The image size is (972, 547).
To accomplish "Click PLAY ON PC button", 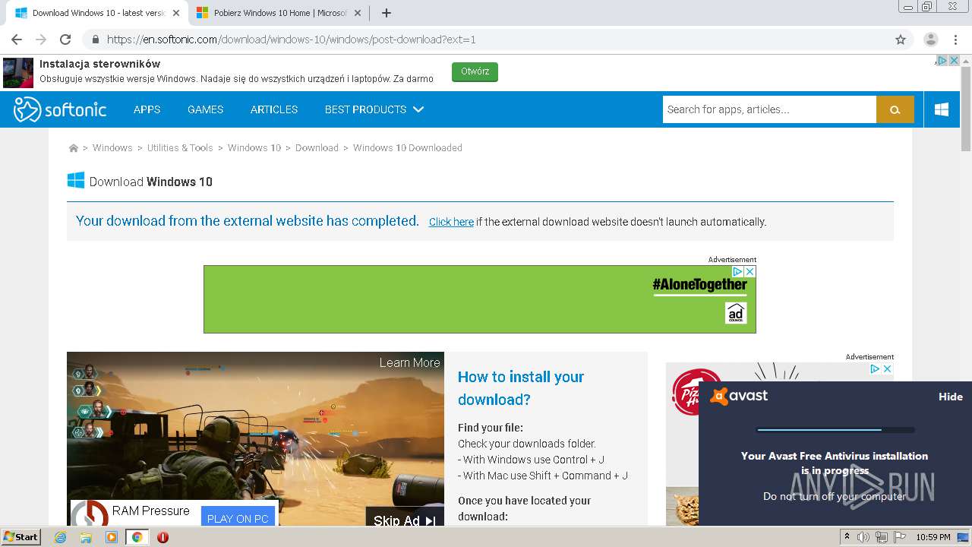I will click(x=238, y=518).
